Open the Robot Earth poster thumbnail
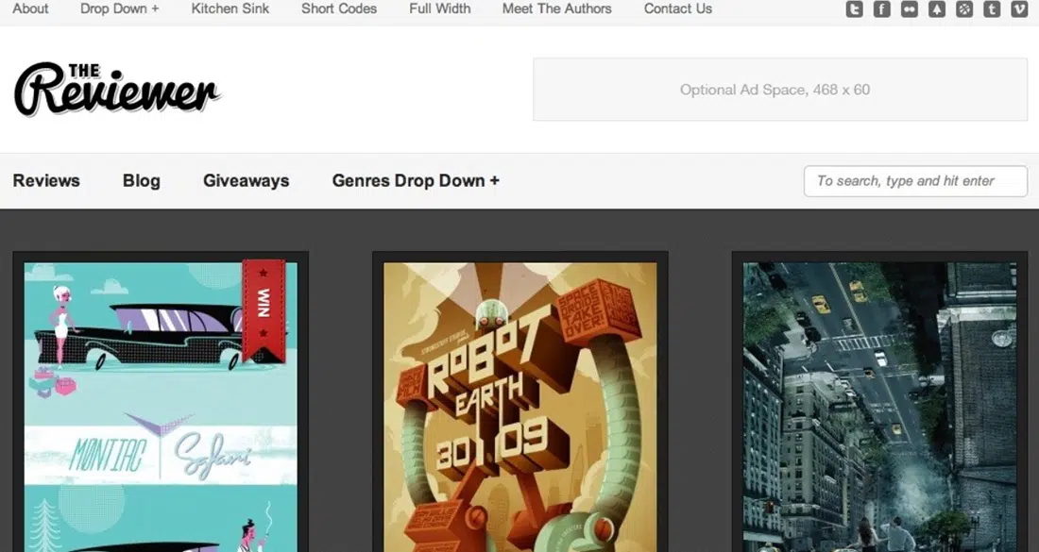Image resolution: width=1039 pixels, height=552 pixels. (x=519, y=406)
